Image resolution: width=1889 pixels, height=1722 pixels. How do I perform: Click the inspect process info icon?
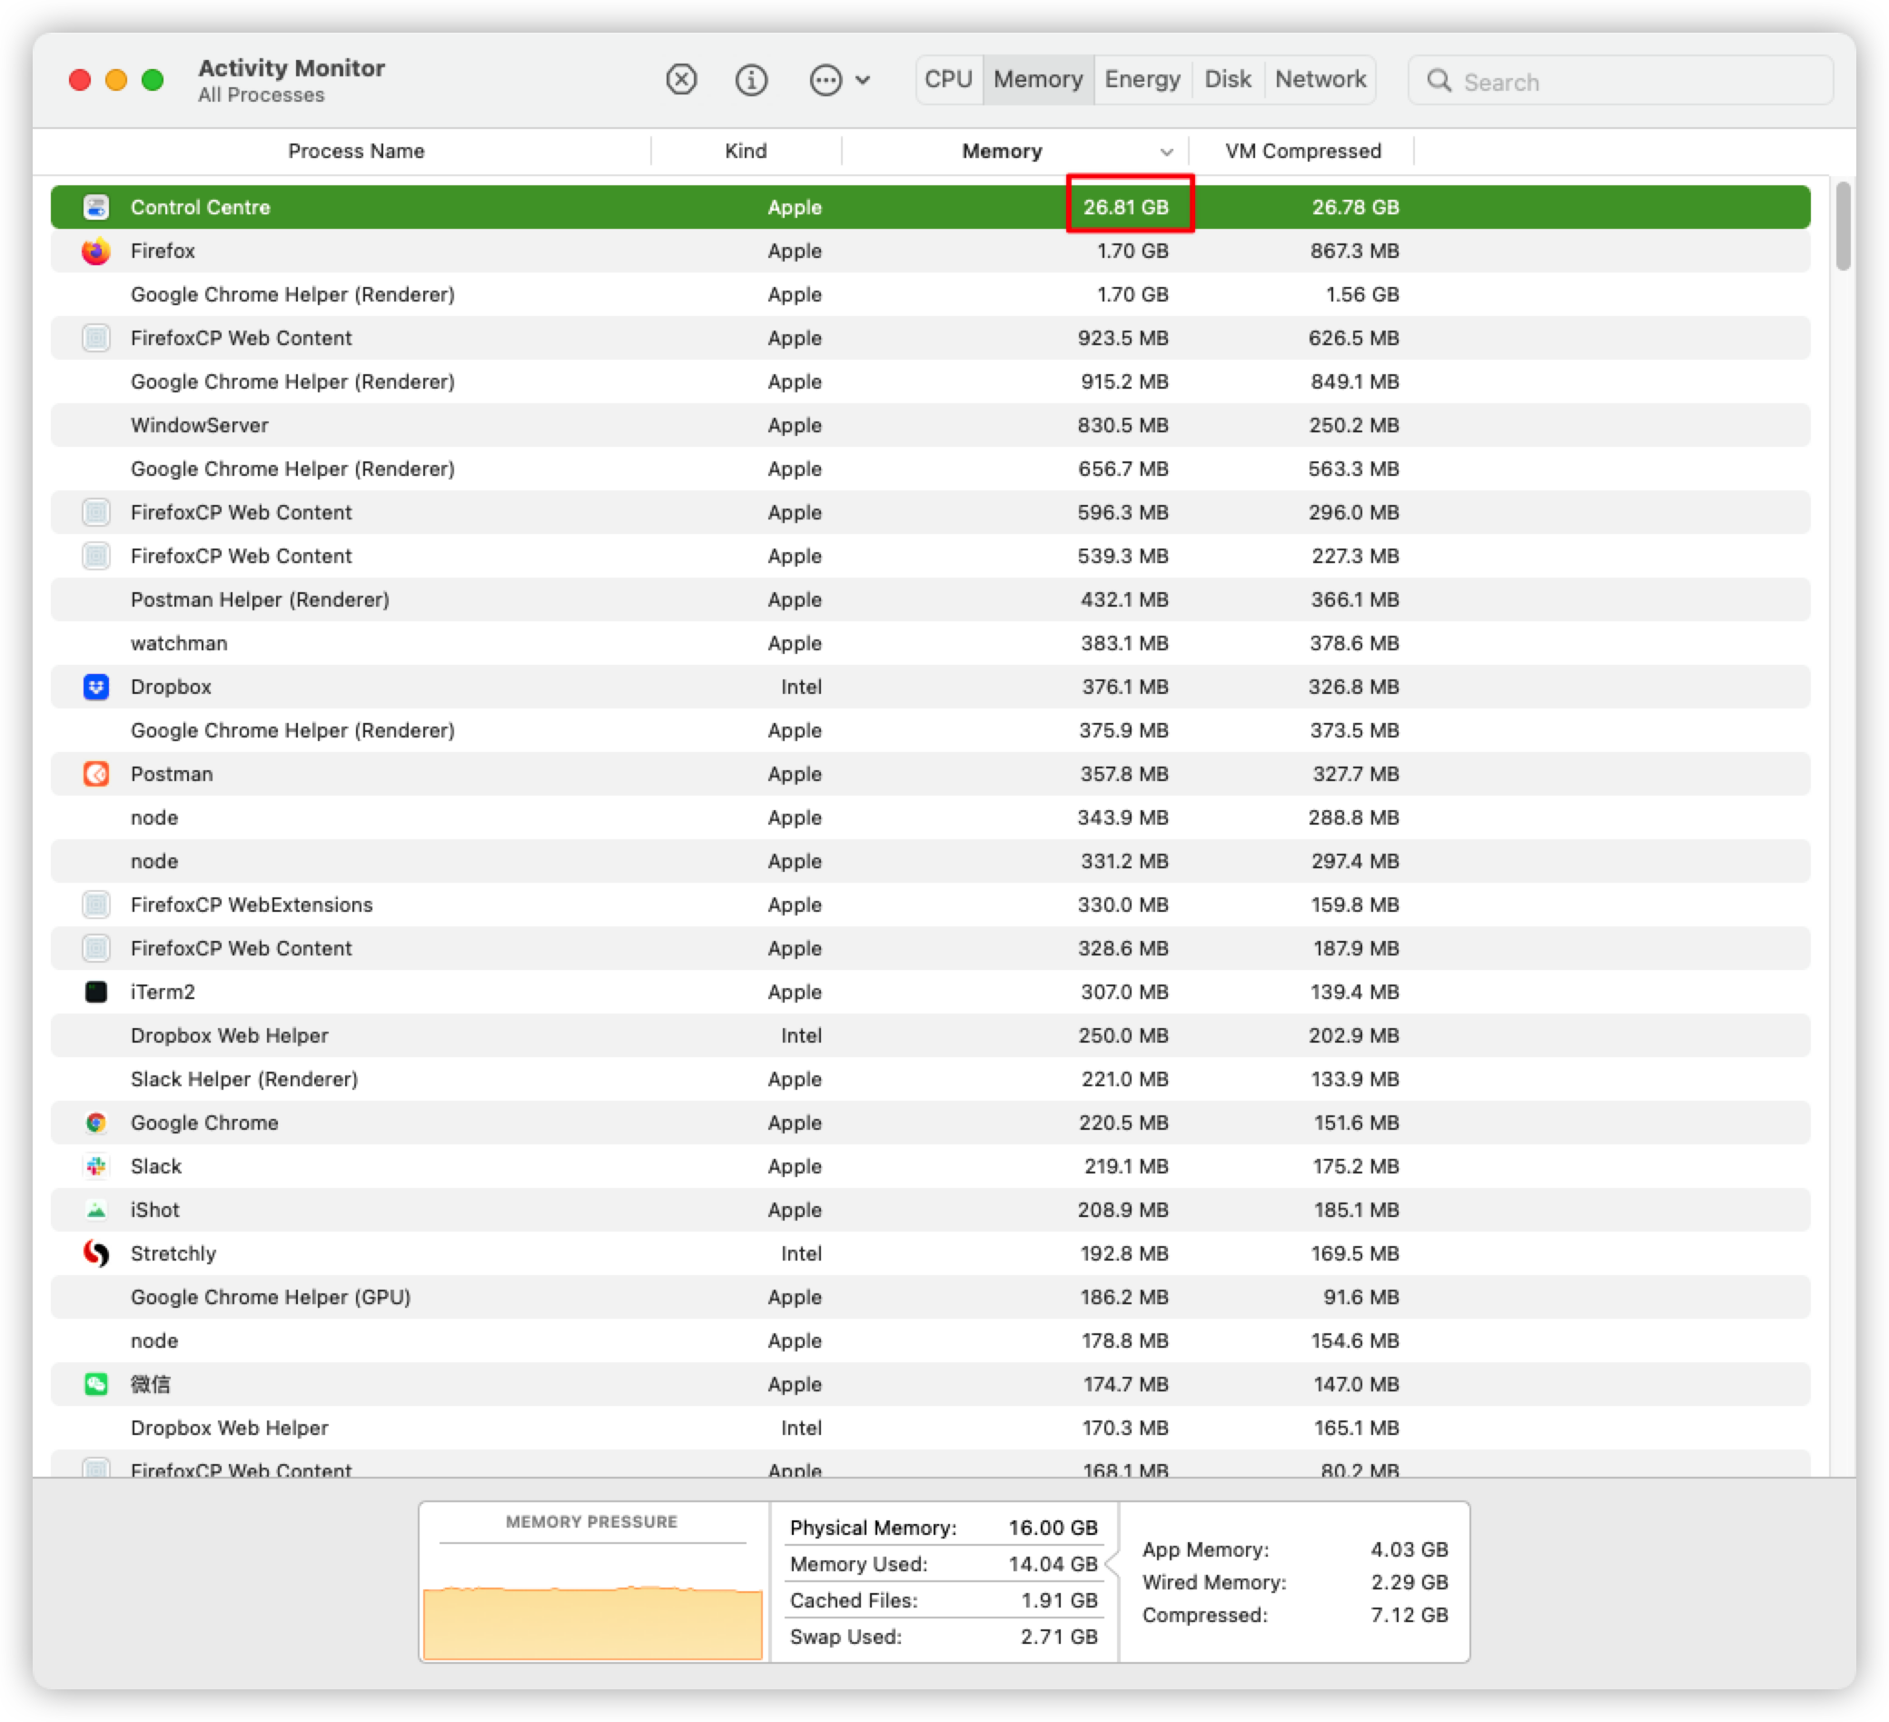click(x=750, y=80)
